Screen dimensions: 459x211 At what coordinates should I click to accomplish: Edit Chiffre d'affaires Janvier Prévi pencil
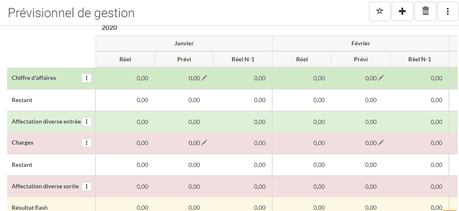coord(204,78)
